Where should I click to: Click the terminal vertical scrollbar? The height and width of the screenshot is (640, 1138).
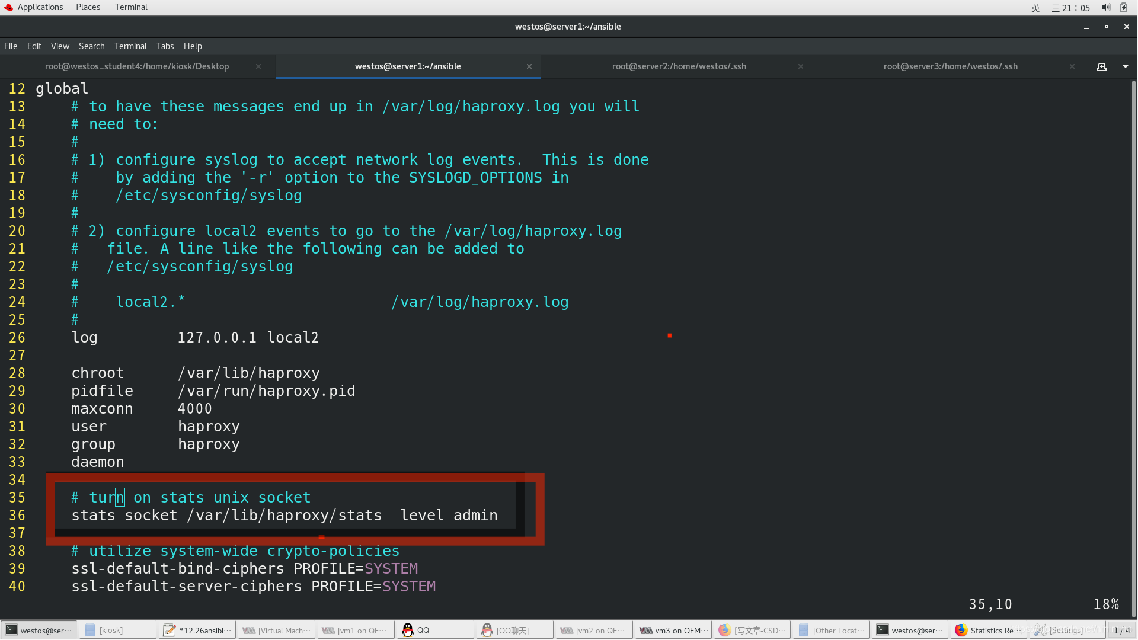pos(1134,348)
